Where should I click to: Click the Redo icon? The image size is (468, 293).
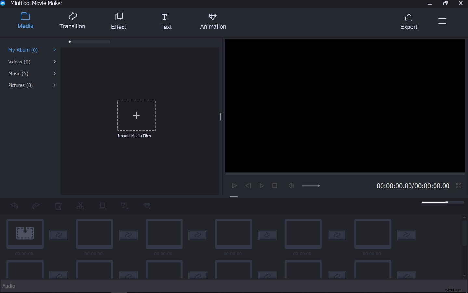tap(36, 206)
